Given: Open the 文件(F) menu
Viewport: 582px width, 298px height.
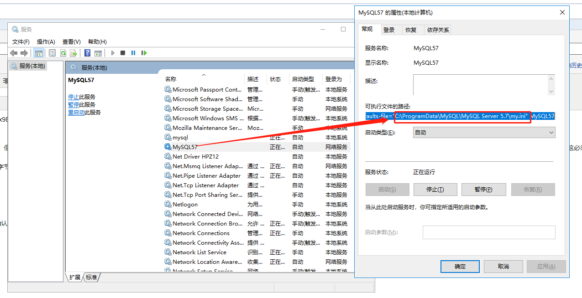Looking at the screenshot, I should coord(21,41).
